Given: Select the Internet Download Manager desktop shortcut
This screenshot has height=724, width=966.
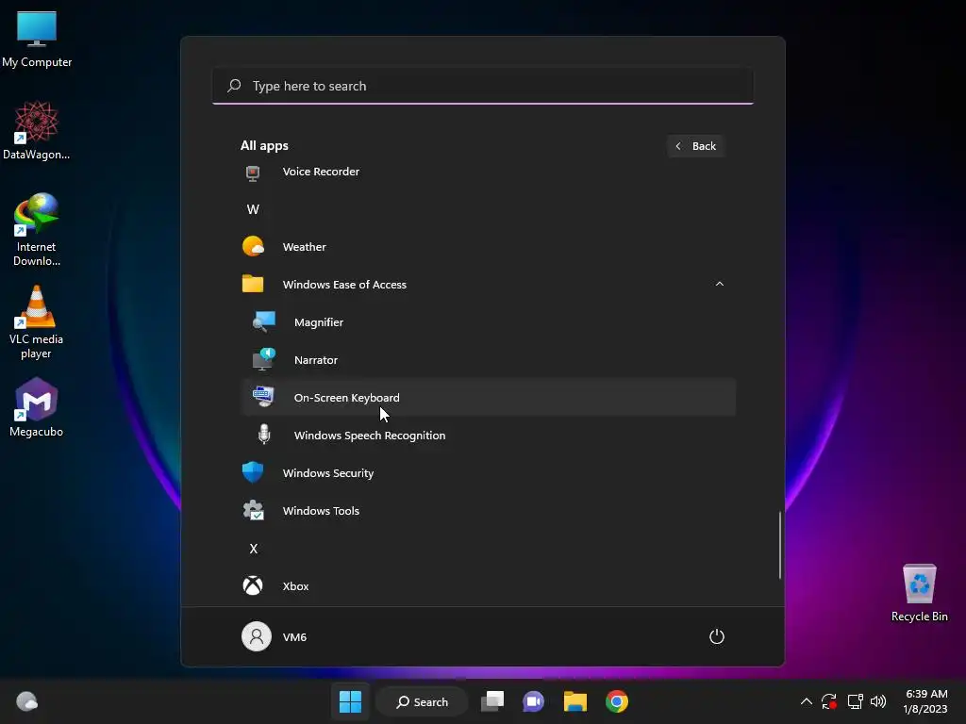Looking at the screenshot, I should [x=37, y=230].
